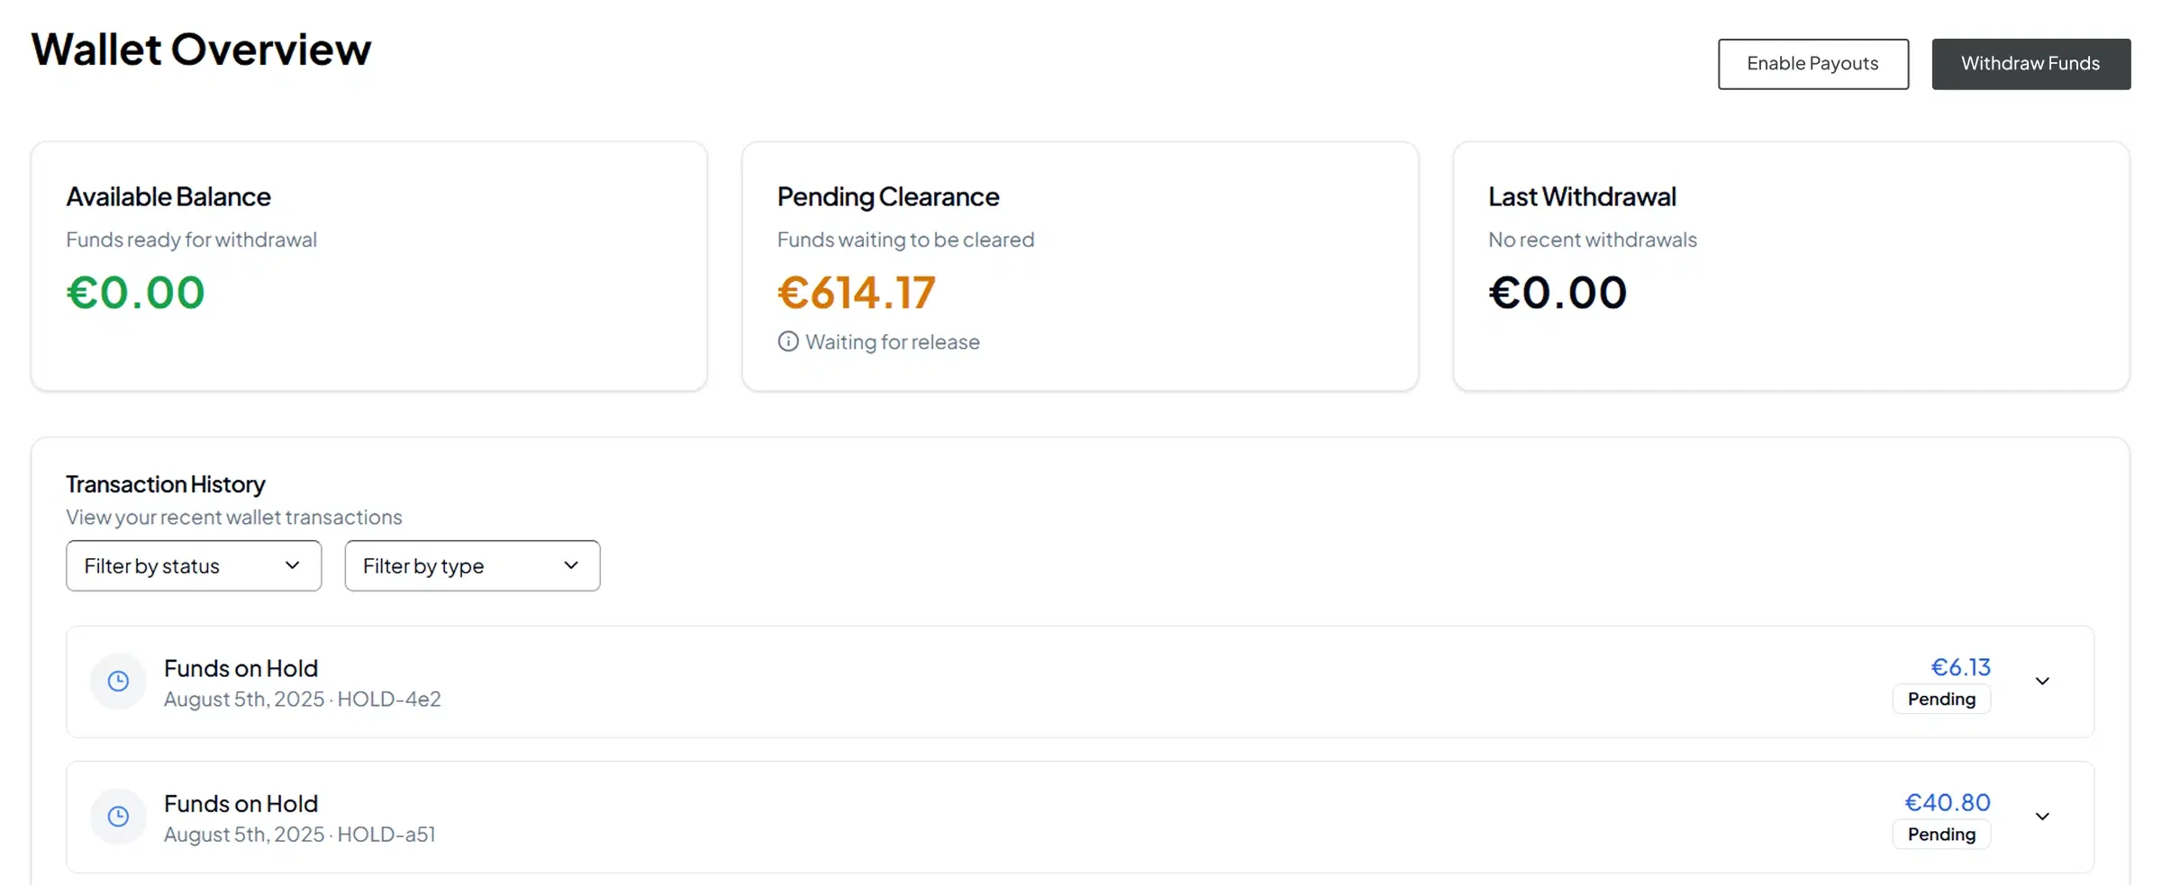Open the Filter by type dropdown

472,565
